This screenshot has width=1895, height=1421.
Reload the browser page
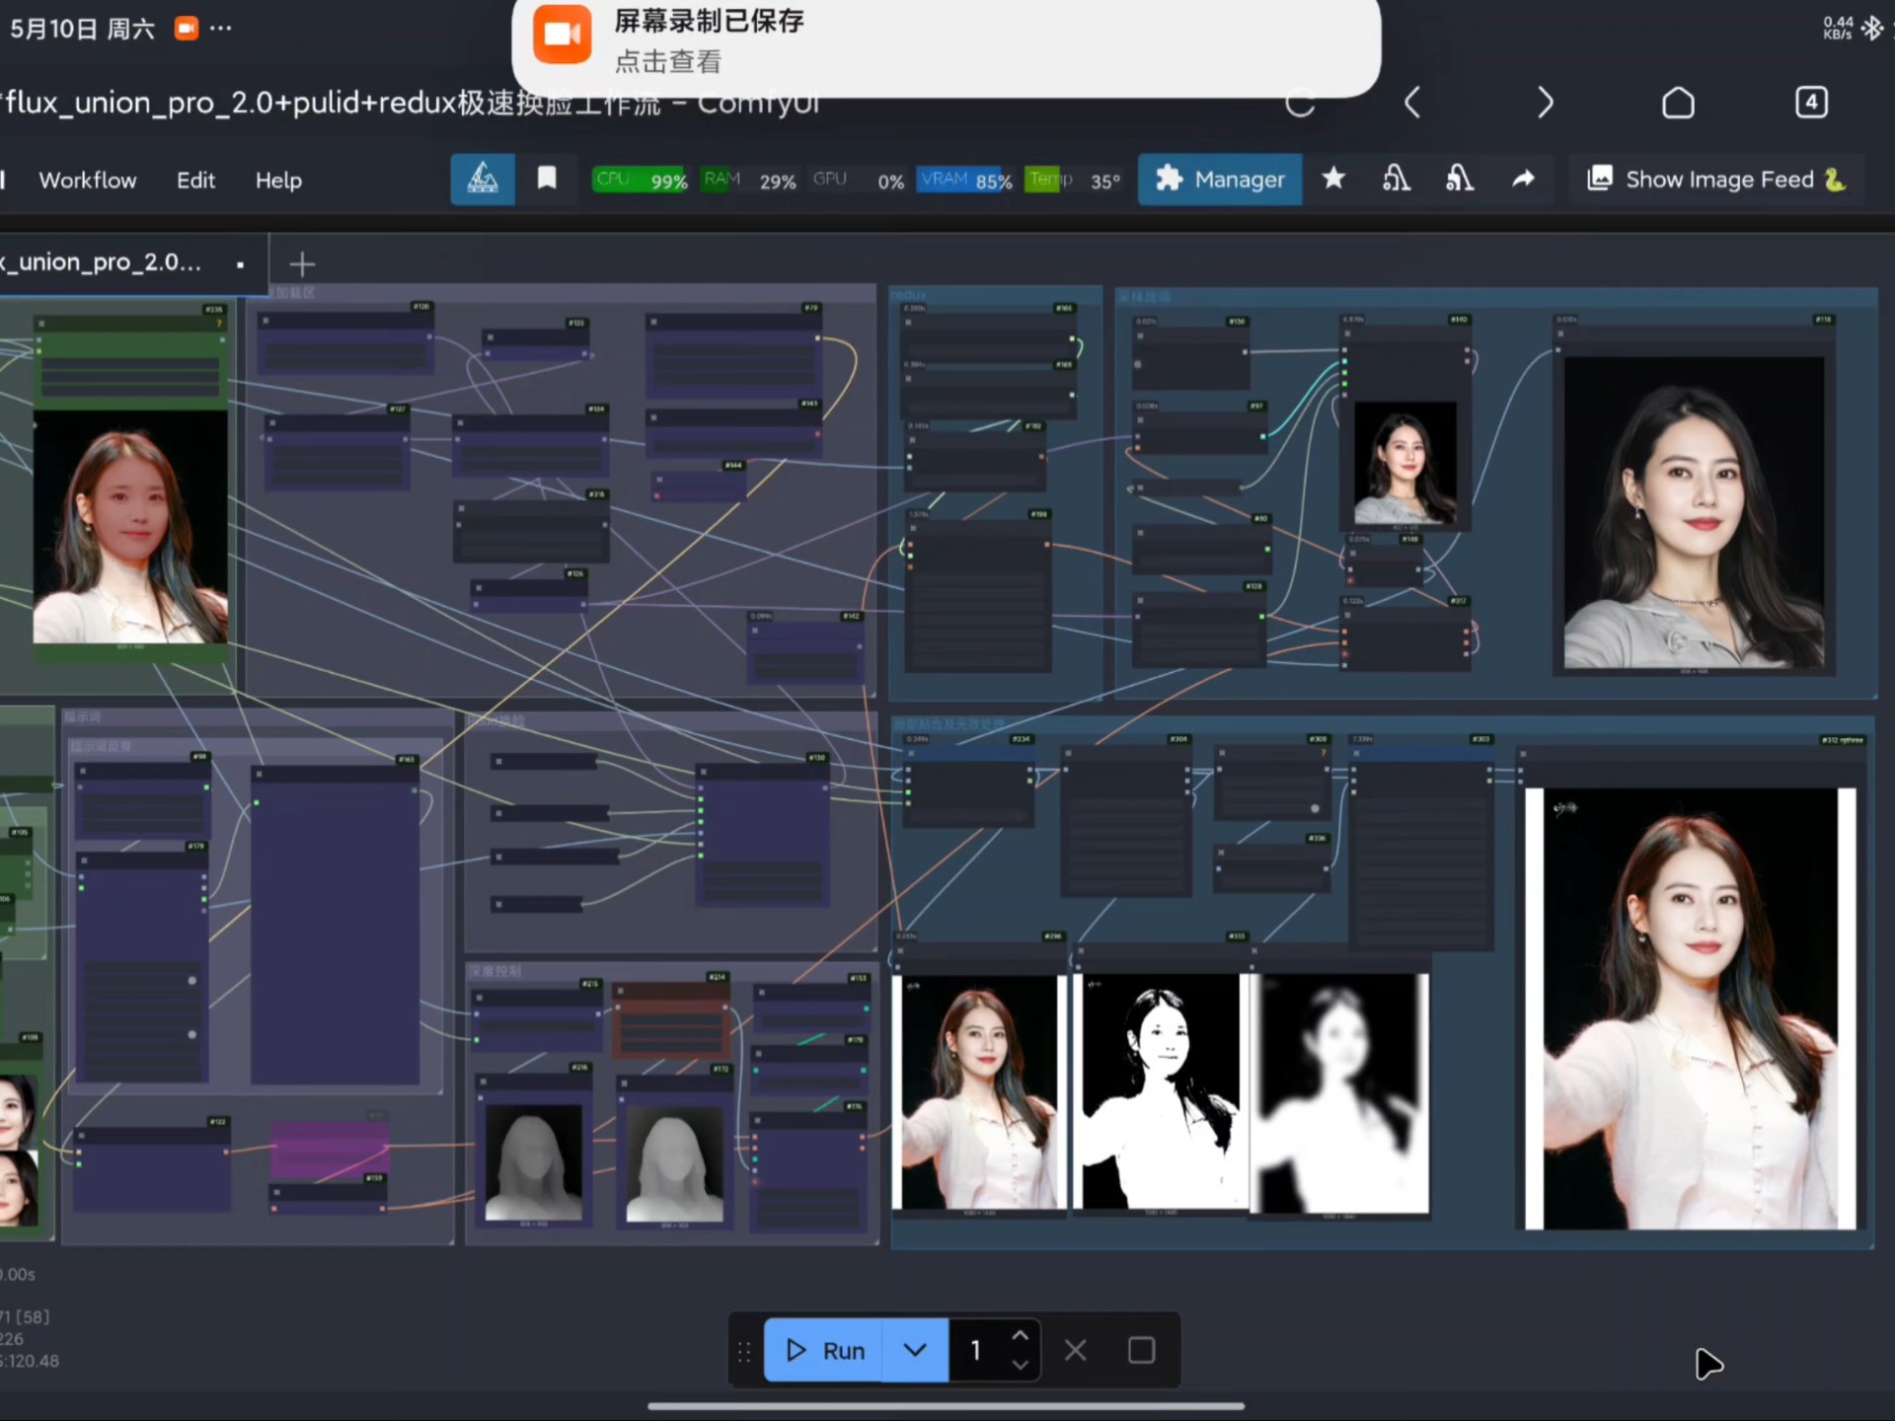1300,103
